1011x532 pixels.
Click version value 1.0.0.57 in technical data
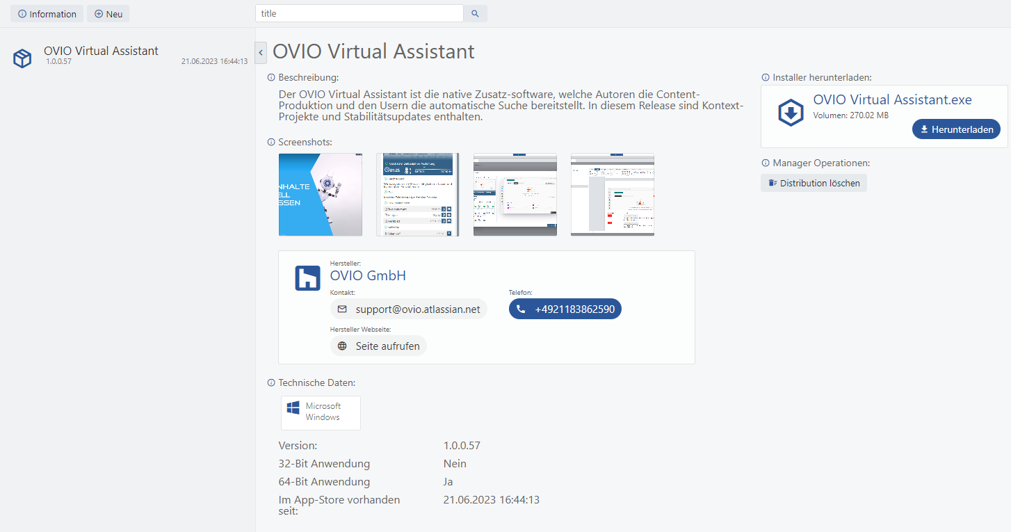(x=462, y=445)
